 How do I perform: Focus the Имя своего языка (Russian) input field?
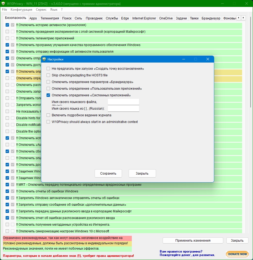(124, 108)
